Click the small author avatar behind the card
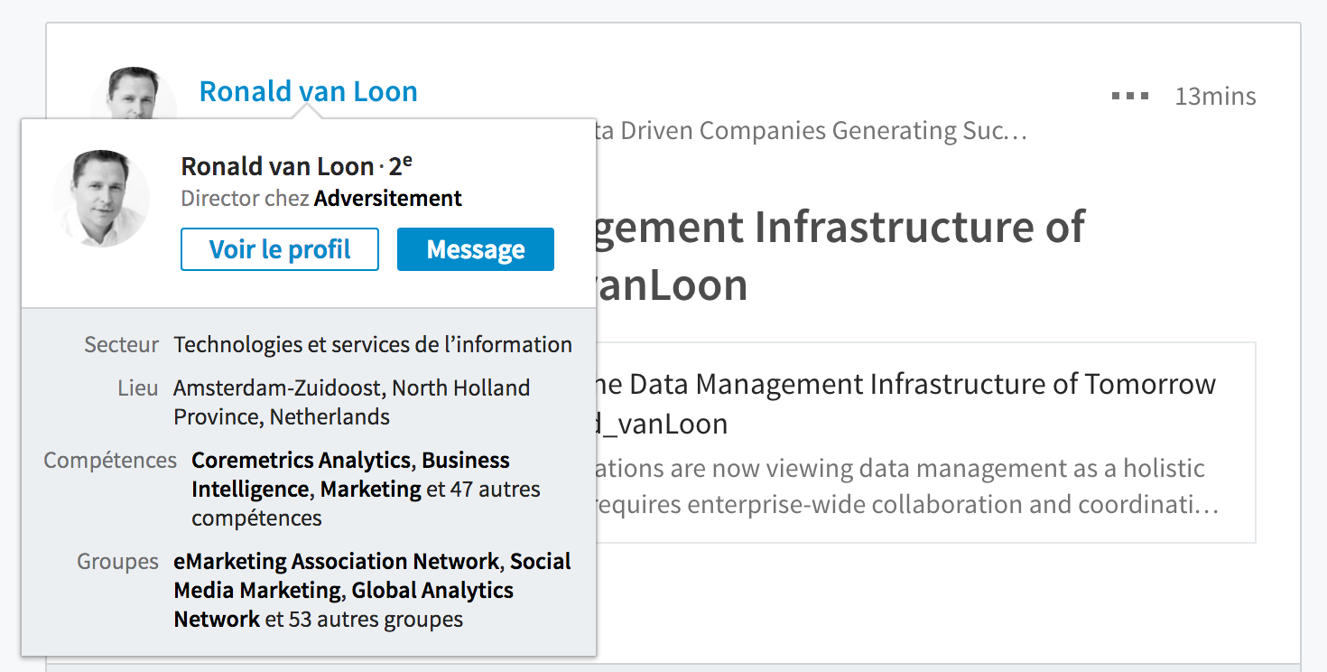Image resolution: width=1327 pixels, height=672 pixels. coord(134,92)
